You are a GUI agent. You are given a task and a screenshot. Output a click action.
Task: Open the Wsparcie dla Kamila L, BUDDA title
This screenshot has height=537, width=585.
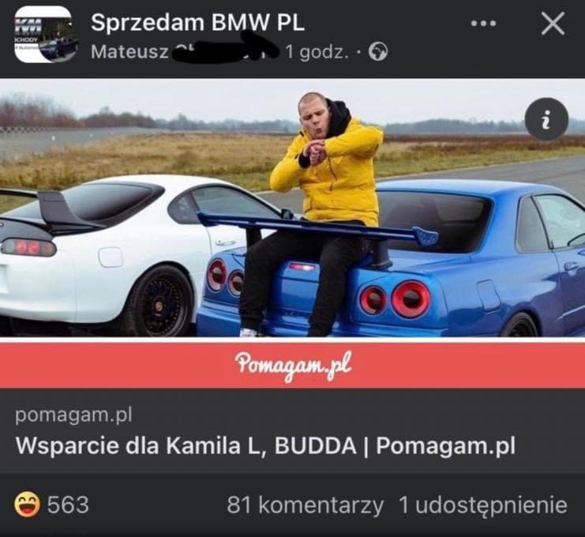click(265, 445)
